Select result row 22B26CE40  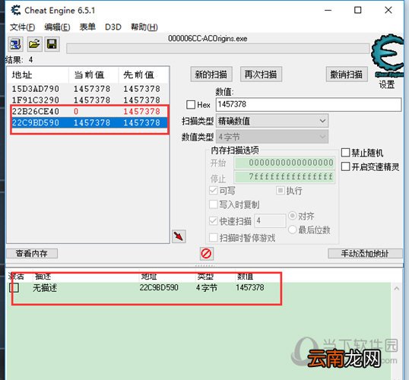pos(88,112)
